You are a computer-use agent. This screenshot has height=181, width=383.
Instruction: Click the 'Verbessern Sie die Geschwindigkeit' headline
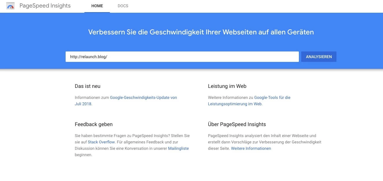point(201,32)
